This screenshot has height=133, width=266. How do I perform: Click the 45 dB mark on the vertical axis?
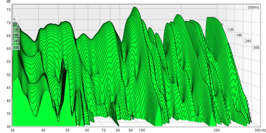coord(9,88)
